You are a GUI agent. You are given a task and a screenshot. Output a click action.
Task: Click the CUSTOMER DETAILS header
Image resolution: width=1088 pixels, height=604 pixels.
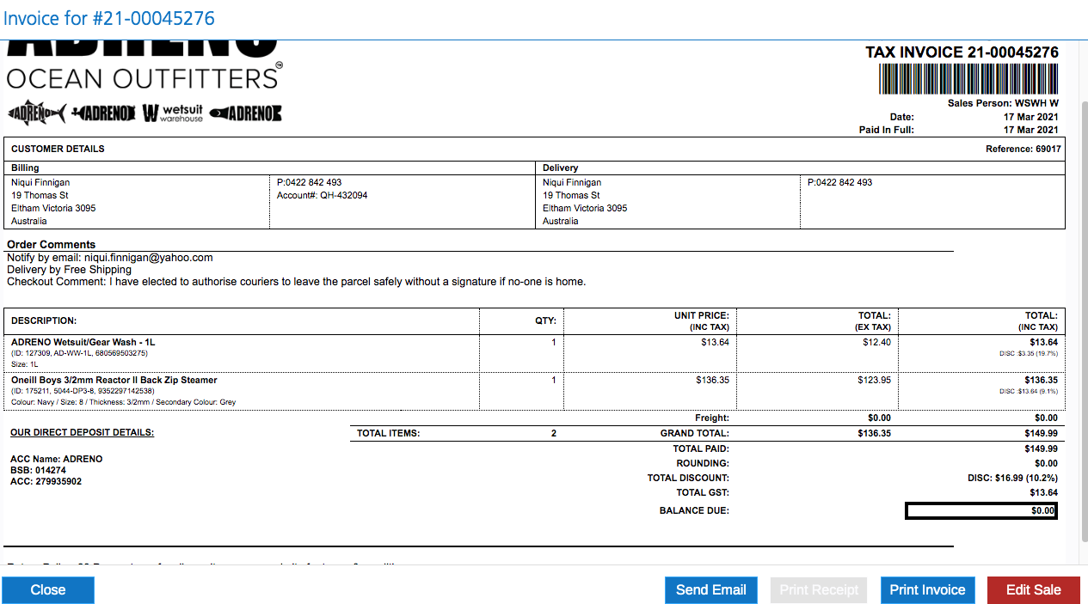coord(58,149)
